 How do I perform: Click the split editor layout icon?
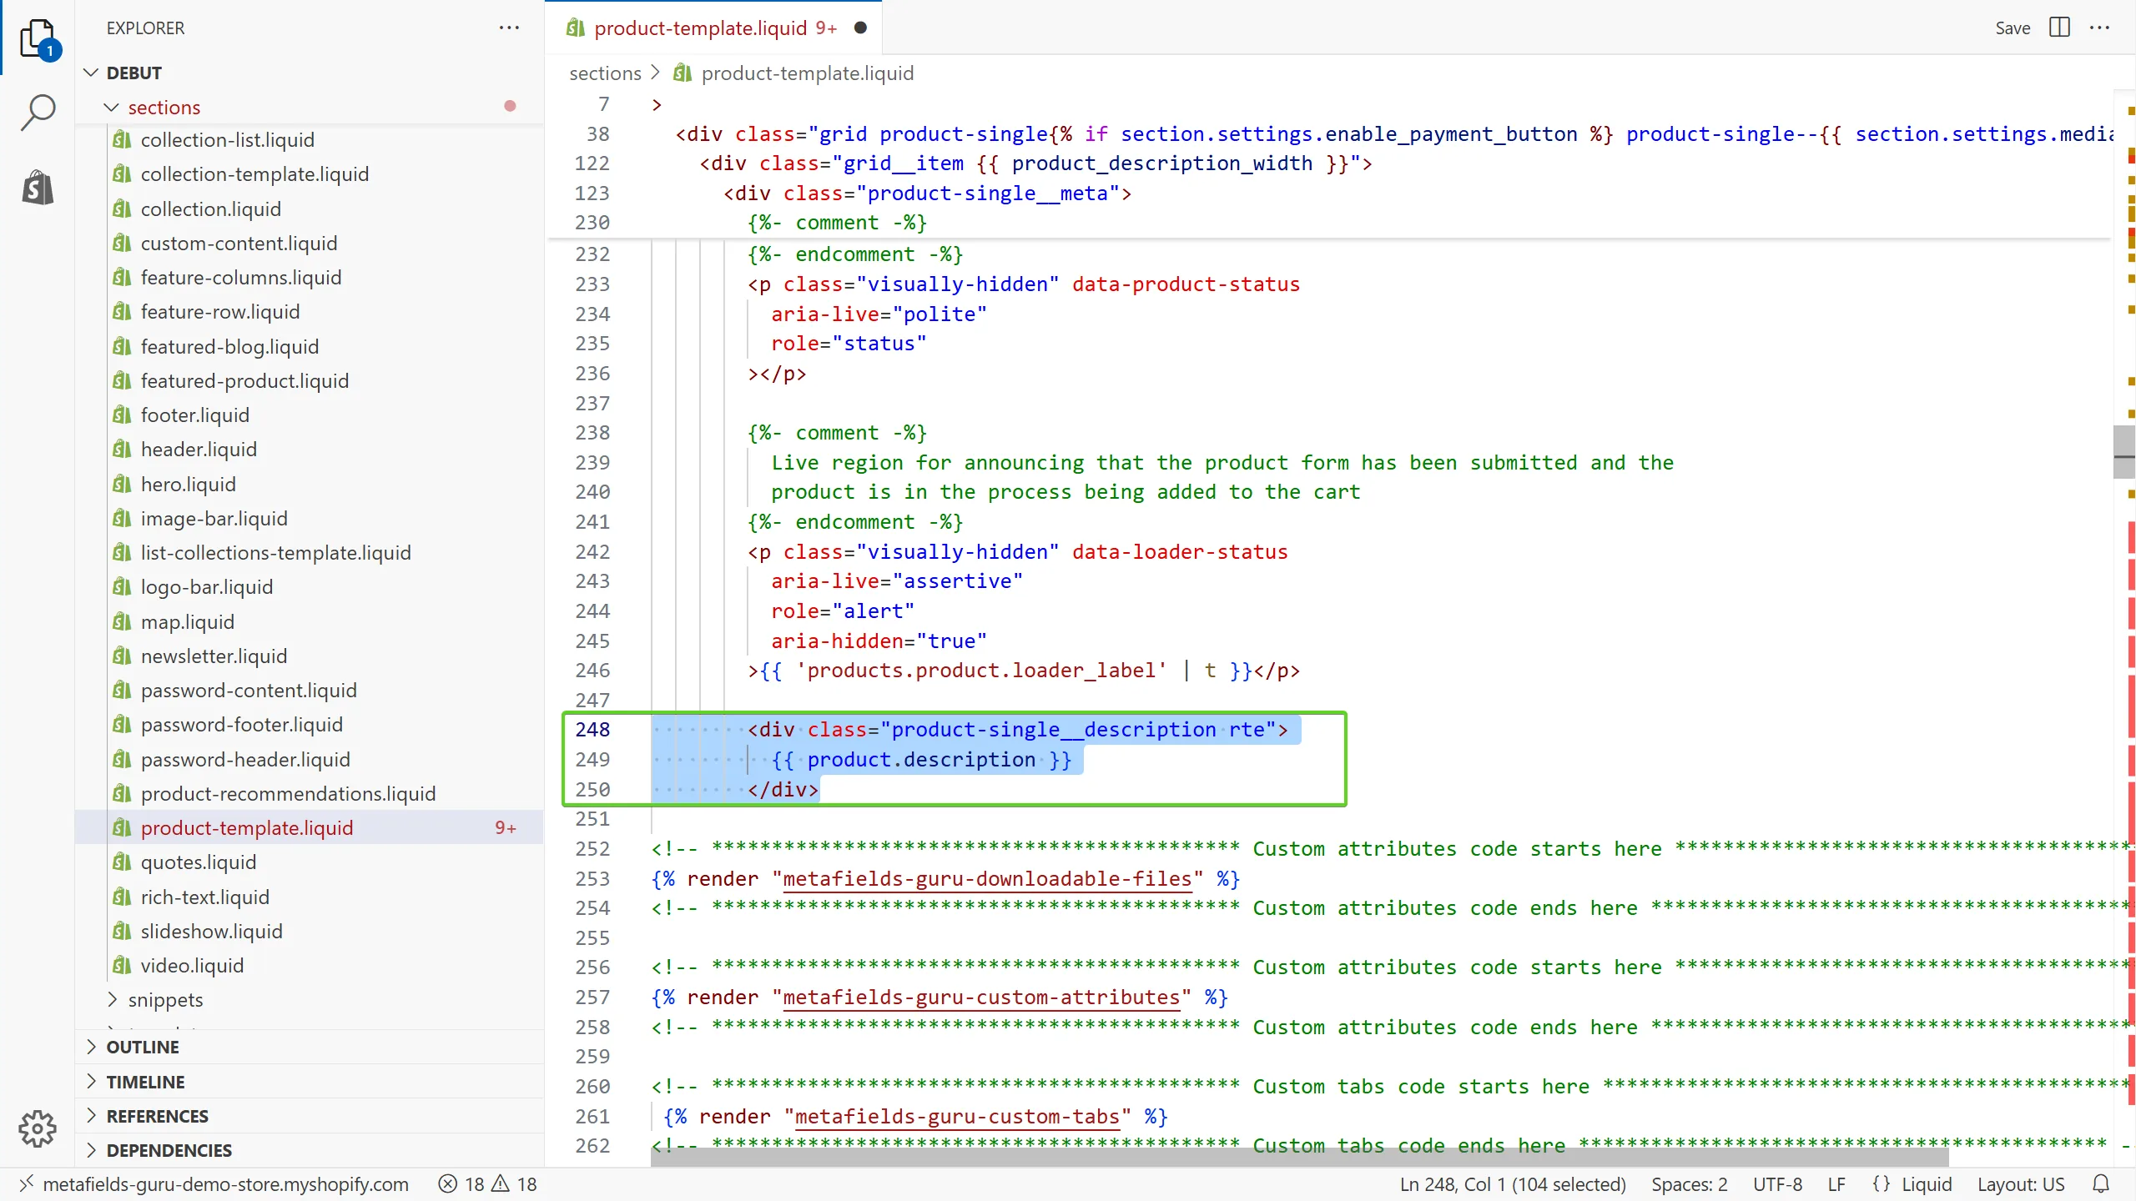click(x=2059, y=28)
